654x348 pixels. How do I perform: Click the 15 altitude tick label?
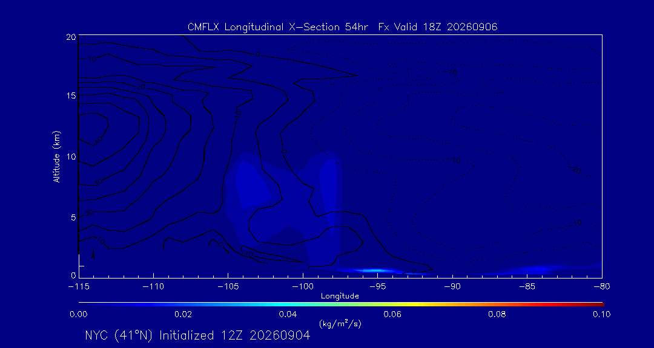pyautogui.click(x=71, y=95)
